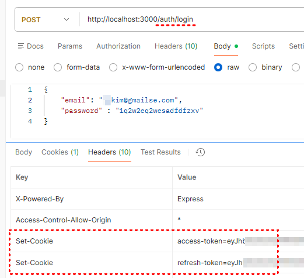Select the radio option right of binary
Viewport: 304px width, 278px height.
click(x=296, y=67)
